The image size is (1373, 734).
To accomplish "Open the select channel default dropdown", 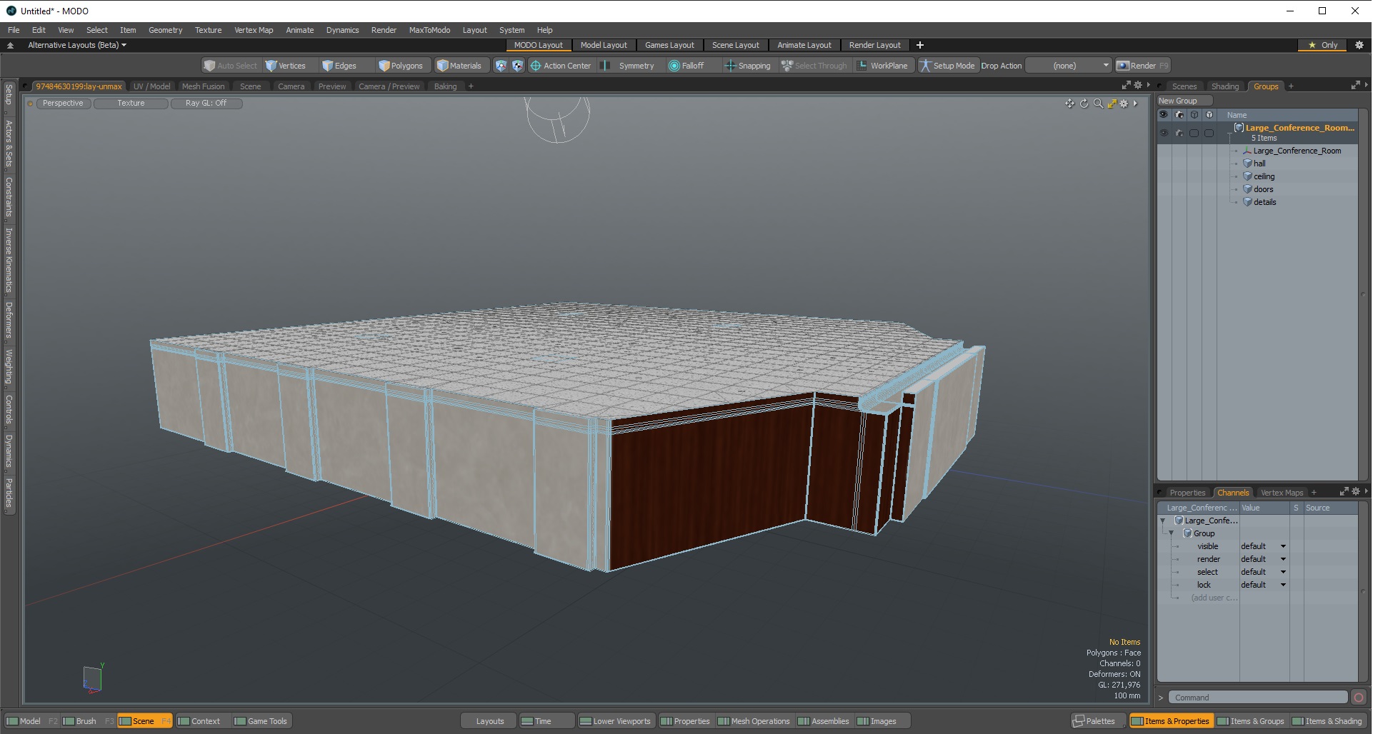I will (x=1263, y=572).
